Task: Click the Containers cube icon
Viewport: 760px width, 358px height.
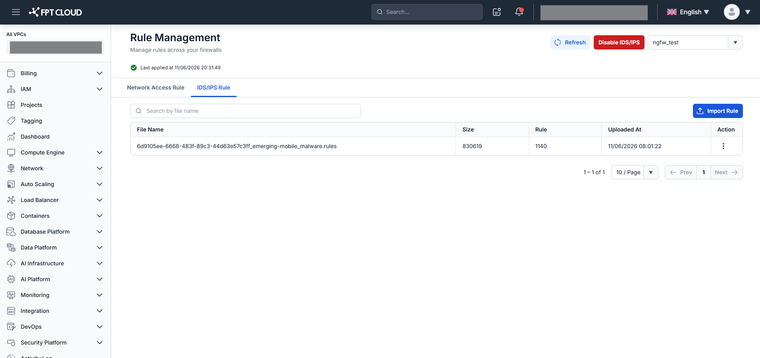Action: point(11,216)
